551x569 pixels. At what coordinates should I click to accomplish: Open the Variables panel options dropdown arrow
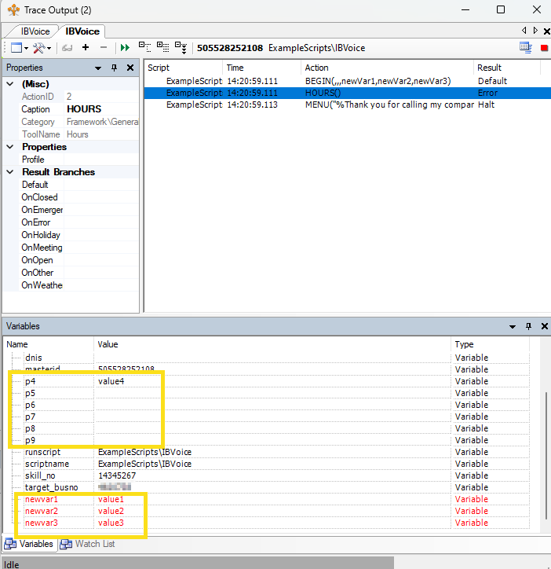coord(512,326)
